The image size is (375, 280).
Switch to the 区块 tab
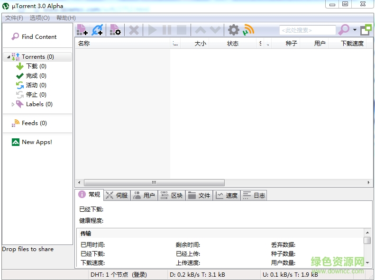(171, 195)
